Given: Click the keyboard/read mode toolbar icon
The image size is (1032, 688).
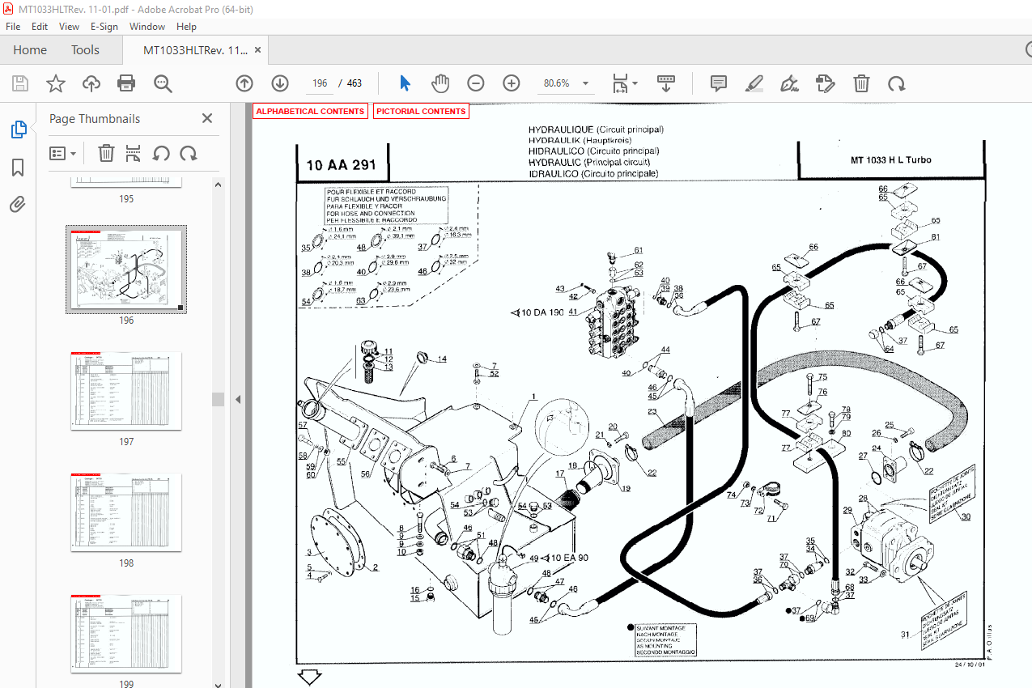Looking at the screenshot, I should click(665, 83).
